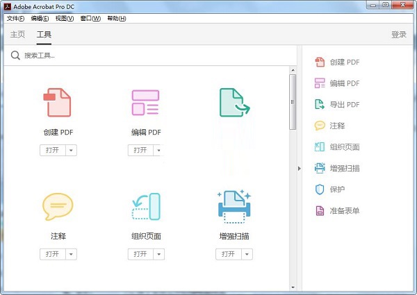The height and width of the screenshot is (295, 417).
Task: Click the 准备表单 icon in right panel
Action: (x=320, y=210)
